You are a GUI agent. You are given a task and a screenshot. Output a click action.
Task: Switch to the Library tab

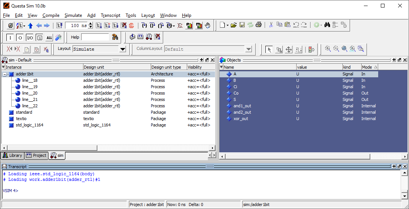click(x=12, y=155)
